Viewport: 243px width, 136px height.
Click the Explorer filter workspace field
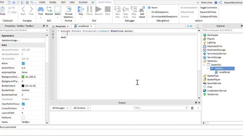pos(222,30)
